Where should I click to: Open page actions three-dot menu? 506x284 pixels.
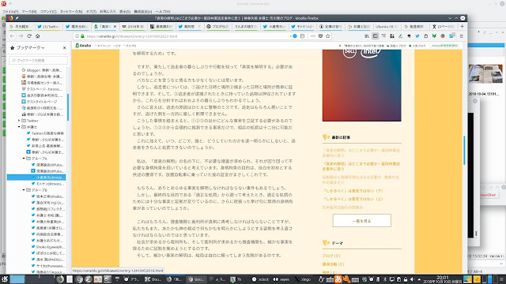[313, 36]
